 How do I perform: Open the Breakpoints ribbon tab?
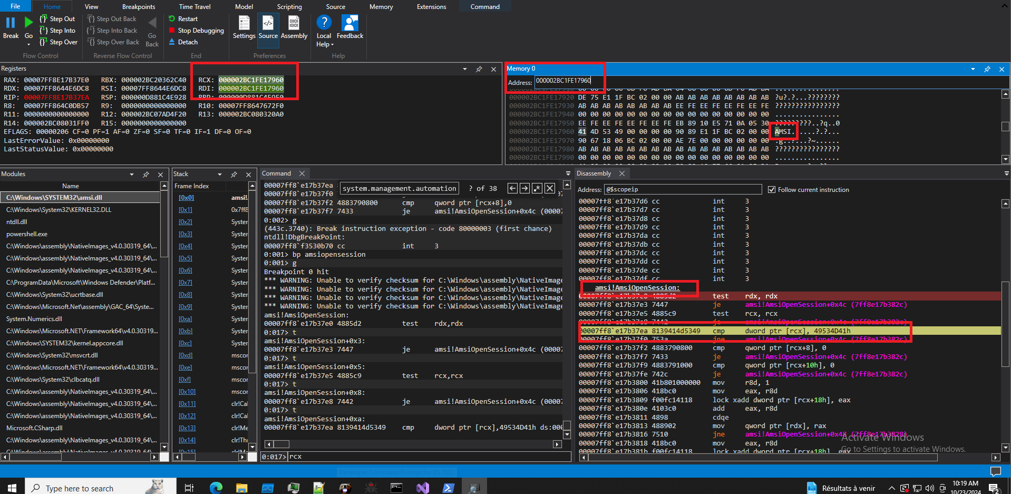pyautogui.click(x=139, y=7)
